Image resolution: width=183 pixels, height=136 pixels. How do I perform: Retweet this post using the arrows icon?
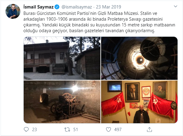click(67, 129)
